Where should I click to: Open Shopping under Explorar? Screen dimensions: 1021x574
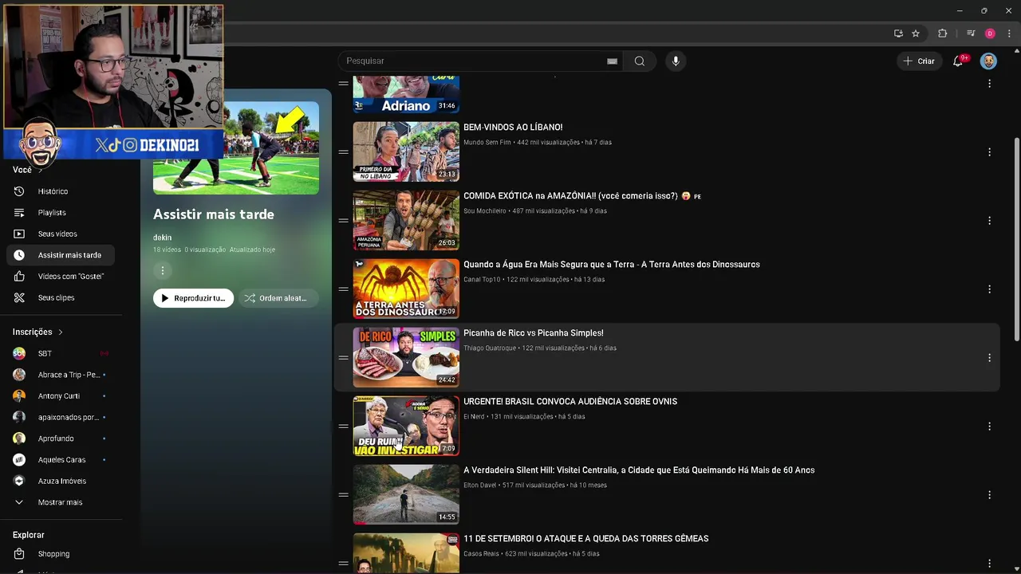click(62, 554)
